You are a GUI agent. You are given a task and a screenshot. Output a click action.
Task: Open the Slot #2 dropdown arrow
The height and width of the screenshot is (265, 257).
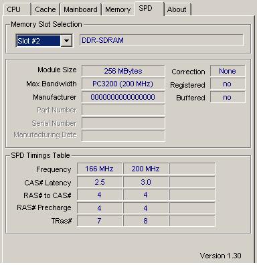click(x=66, y=41)
